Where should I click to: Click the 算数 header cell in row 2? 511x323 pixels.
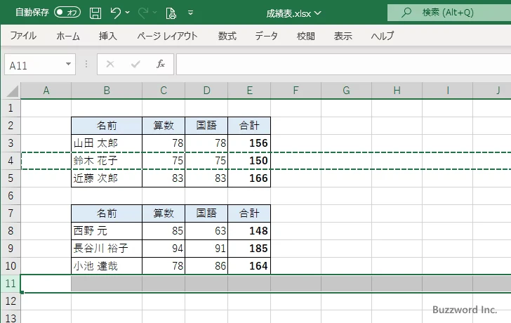click(164, 126)
